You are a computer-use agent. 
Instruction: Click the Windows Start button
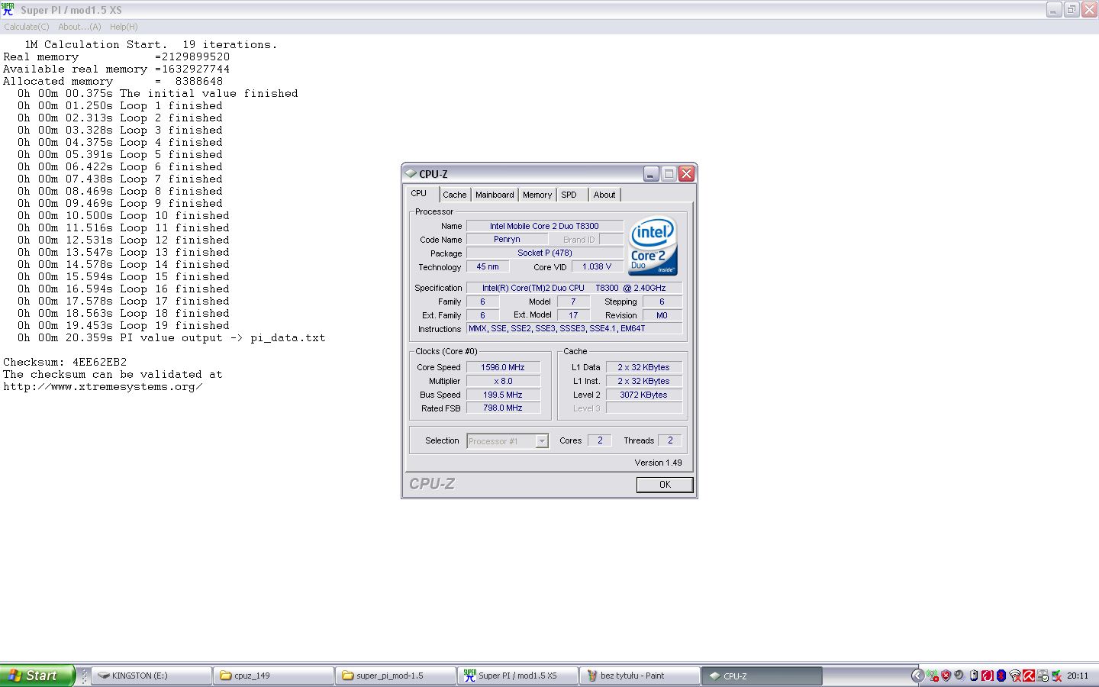pos(37,676)
